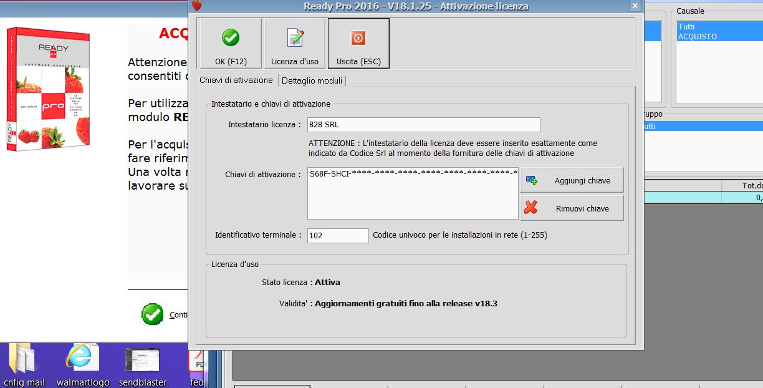Select Tutti in the Causale list
The width and height of the screenshot is (763, 388).
718,27
